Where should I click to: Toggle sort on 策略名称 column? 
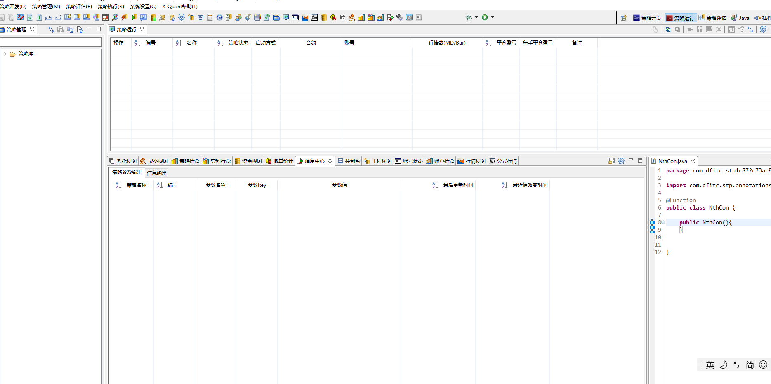(118, 186)
